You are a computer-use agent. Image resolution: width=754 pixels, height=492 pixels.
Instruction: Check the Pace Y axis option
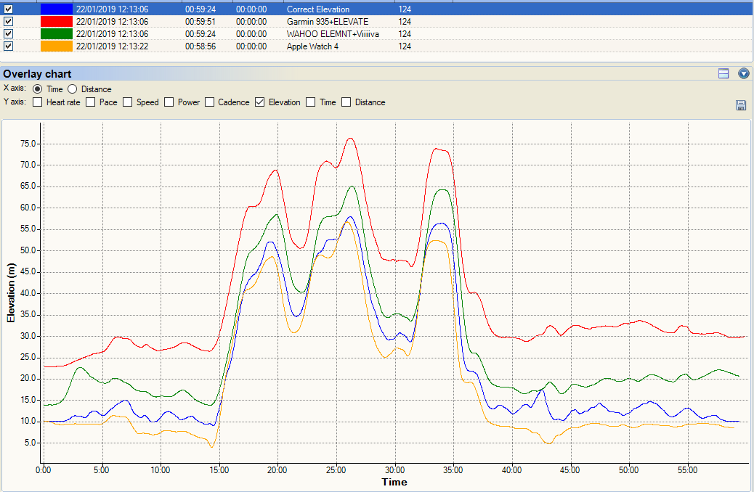point(91,102)
